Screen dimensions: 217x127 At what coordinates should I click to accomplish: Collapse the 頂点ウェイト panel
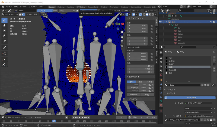point(127,76)
